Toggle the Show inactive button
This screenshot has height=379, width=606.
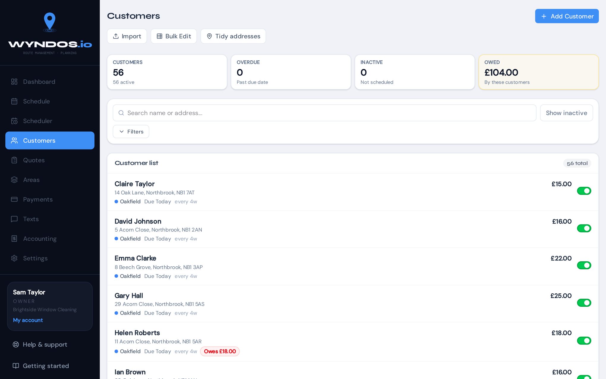point(566,113)
